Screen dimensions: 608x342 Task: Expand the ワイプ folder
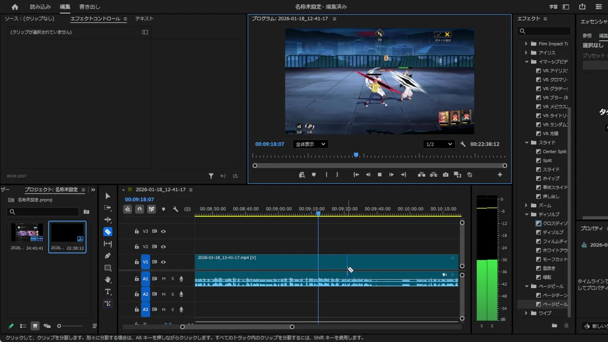[x=526, y=313]
